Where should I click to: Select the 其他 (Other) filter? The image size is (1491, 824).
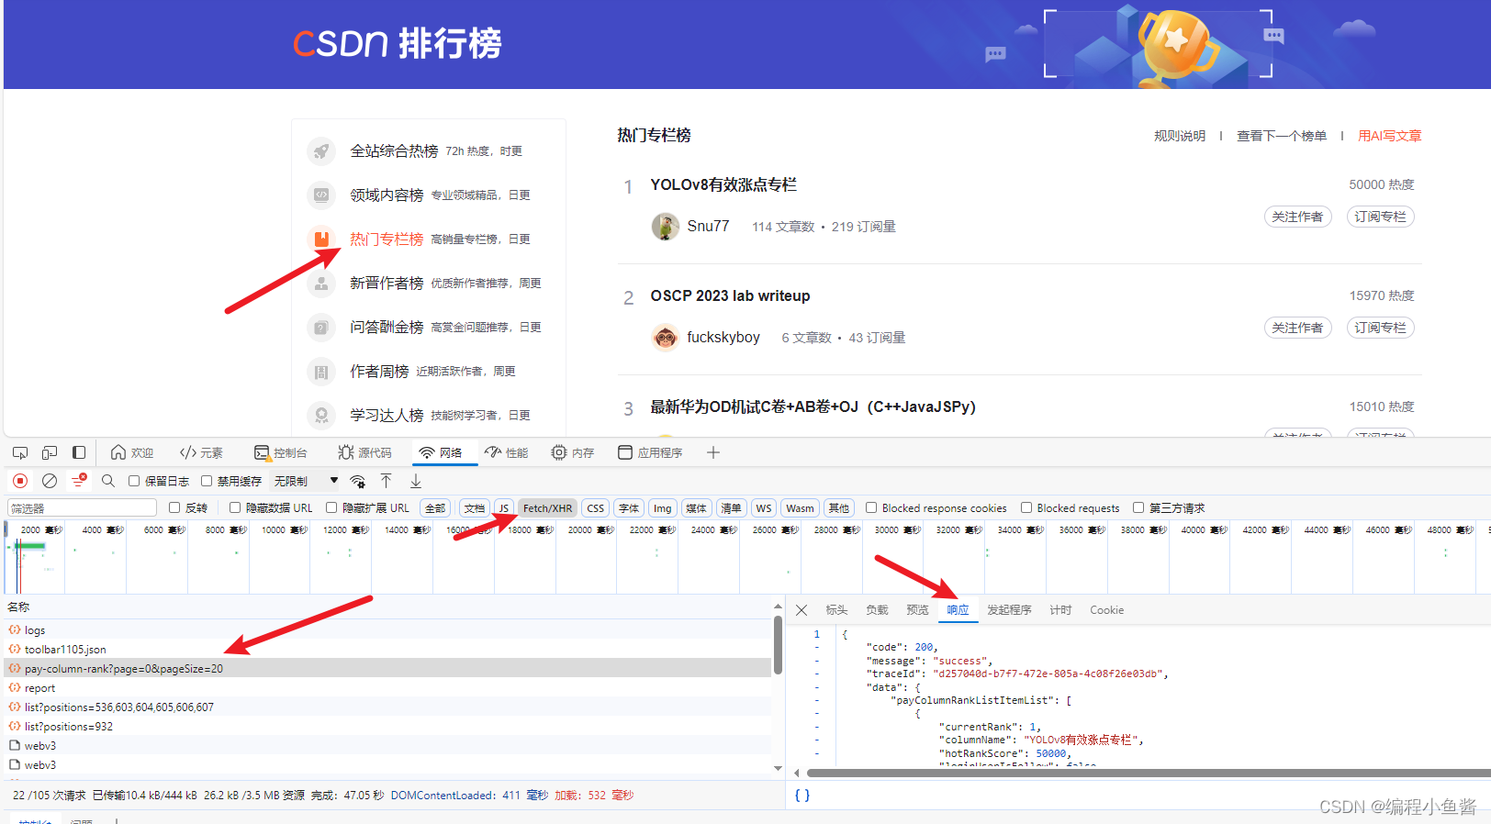[839, 507]
